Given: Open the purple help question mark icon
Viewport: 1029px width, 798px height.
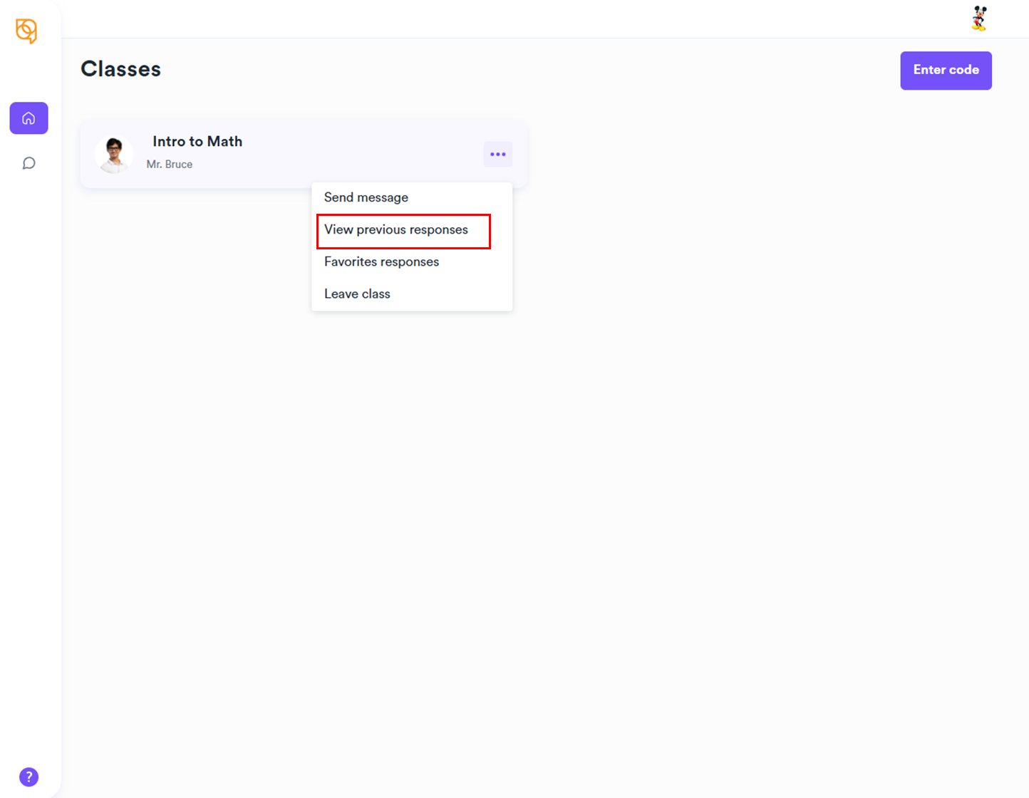Looking at the screenshot, I should click(x=29, y=777).
